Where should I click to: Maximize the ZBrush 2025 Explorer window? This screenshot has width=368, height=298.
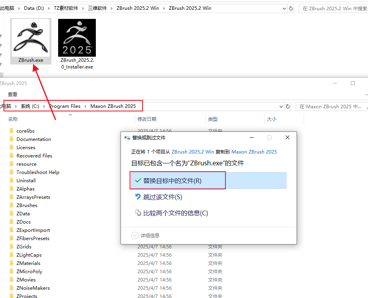pos(353,83)
